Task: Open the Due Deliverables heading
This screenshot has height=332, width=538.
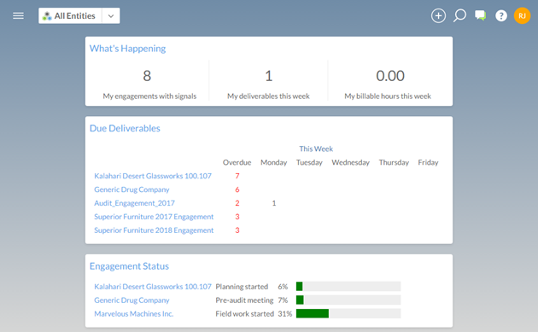Action: (x=125, y=128)
